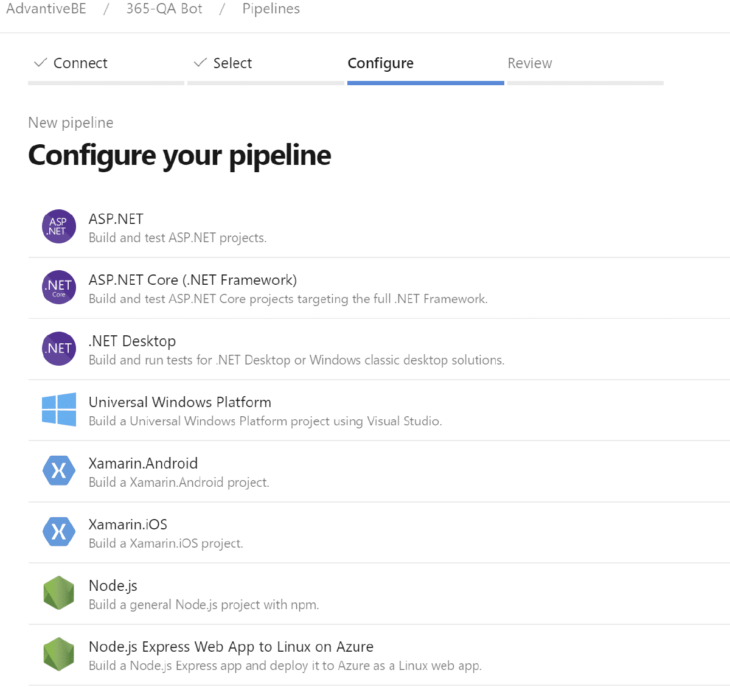The image size is (730, 687).
Task: Select the Universal Windows Platform template title
Action: [x=180, y=402]
